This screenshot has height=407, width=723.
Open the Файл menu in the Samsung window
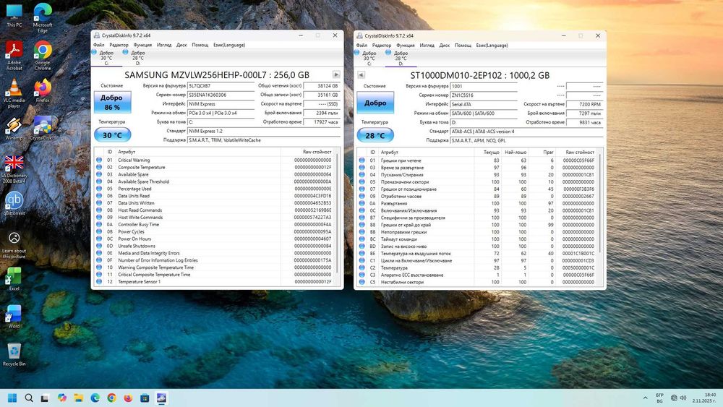[x=98, y=45]
